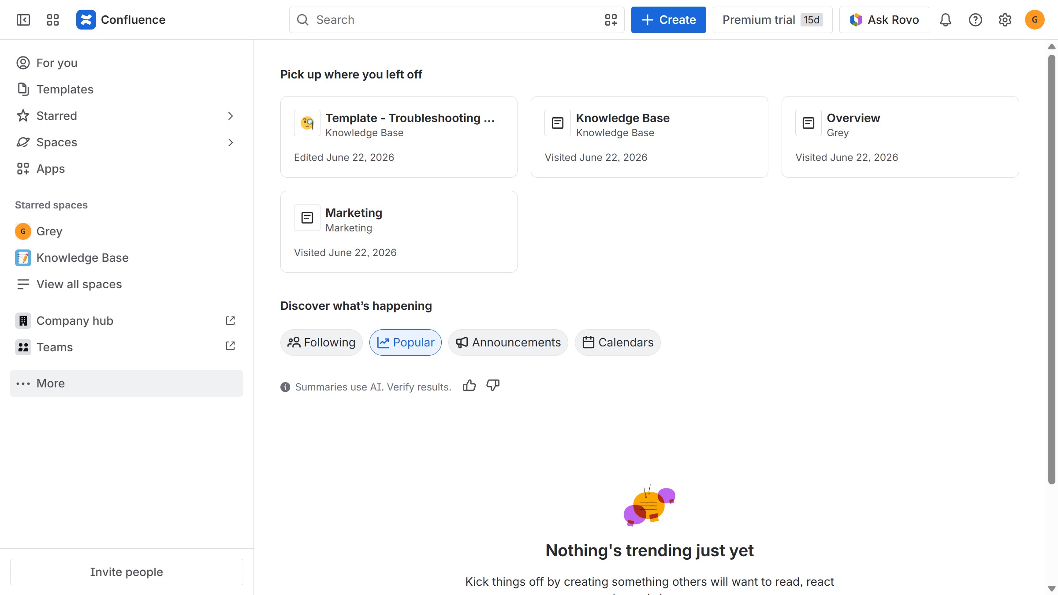The image size is (1058, 595).
Task: Click the Overview page icon
Action: click(808, 123)
